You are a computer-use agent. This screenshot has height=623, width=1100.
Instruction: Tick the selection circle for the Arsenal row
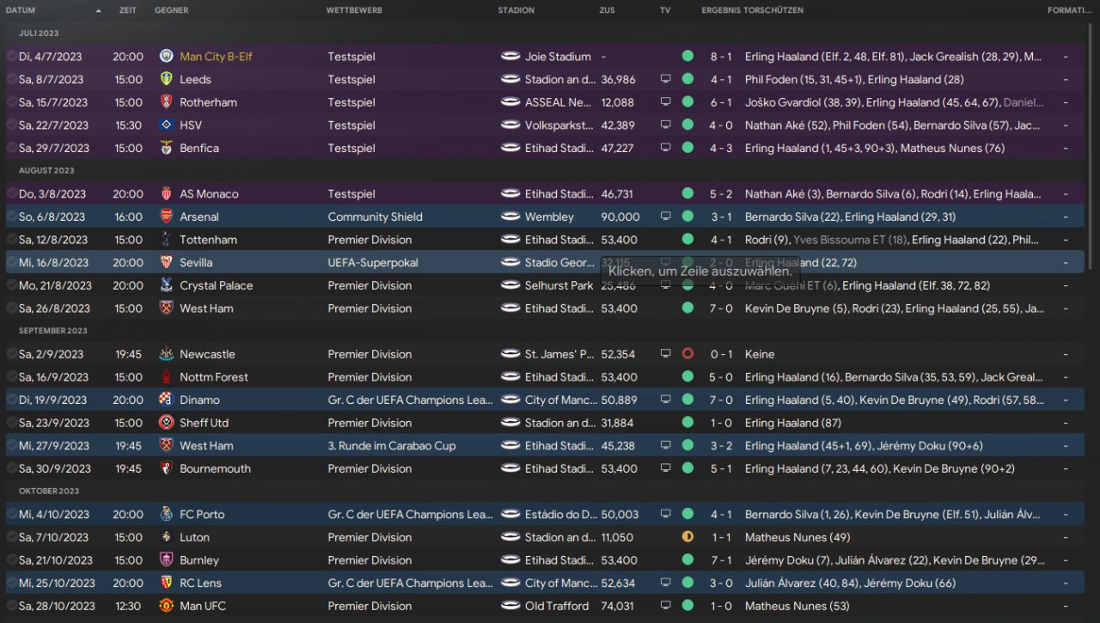(x=11, y=217)
